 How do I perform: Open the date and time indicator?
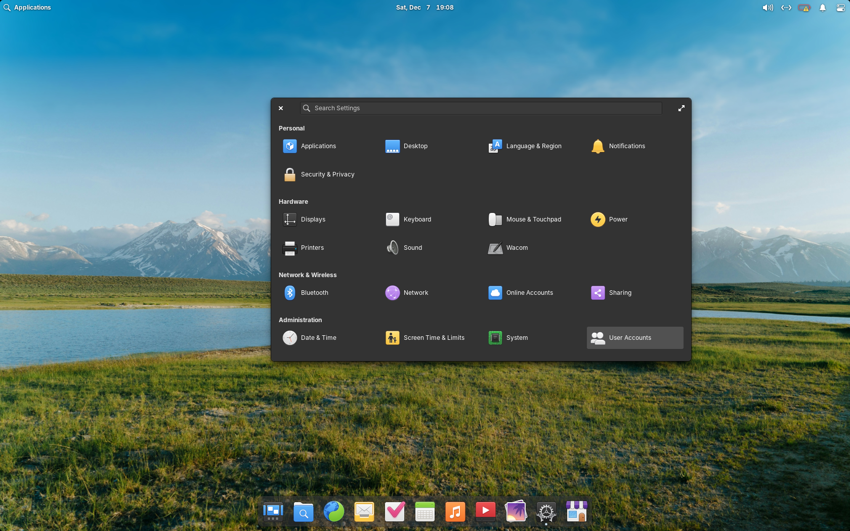point(424,8)
